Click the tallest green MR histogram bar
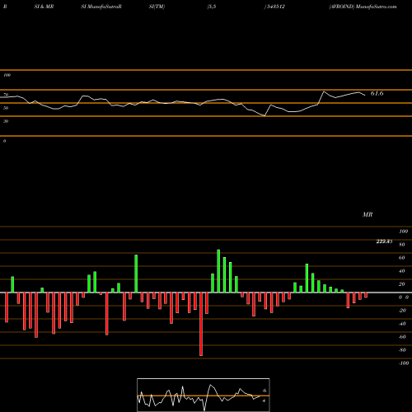 pos(218,271)
